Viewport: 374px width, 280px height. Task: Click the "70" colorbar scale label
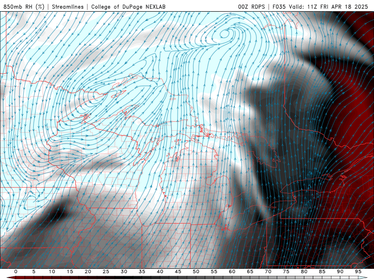pos(268,272)
